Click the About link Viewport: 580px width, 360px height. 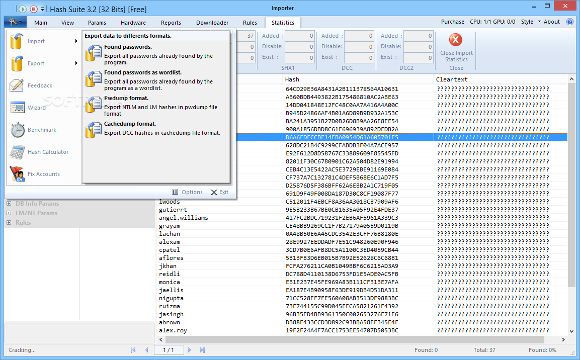[551, 22]
